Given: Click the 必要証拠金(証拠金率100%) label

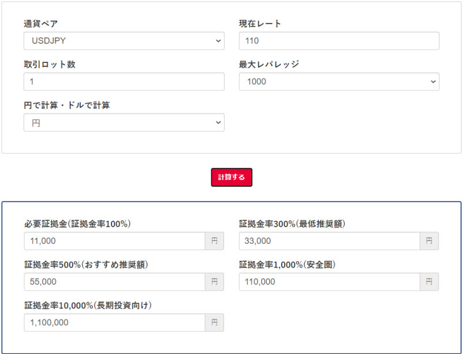Looking at the screenshot, I should coord(77,224).
